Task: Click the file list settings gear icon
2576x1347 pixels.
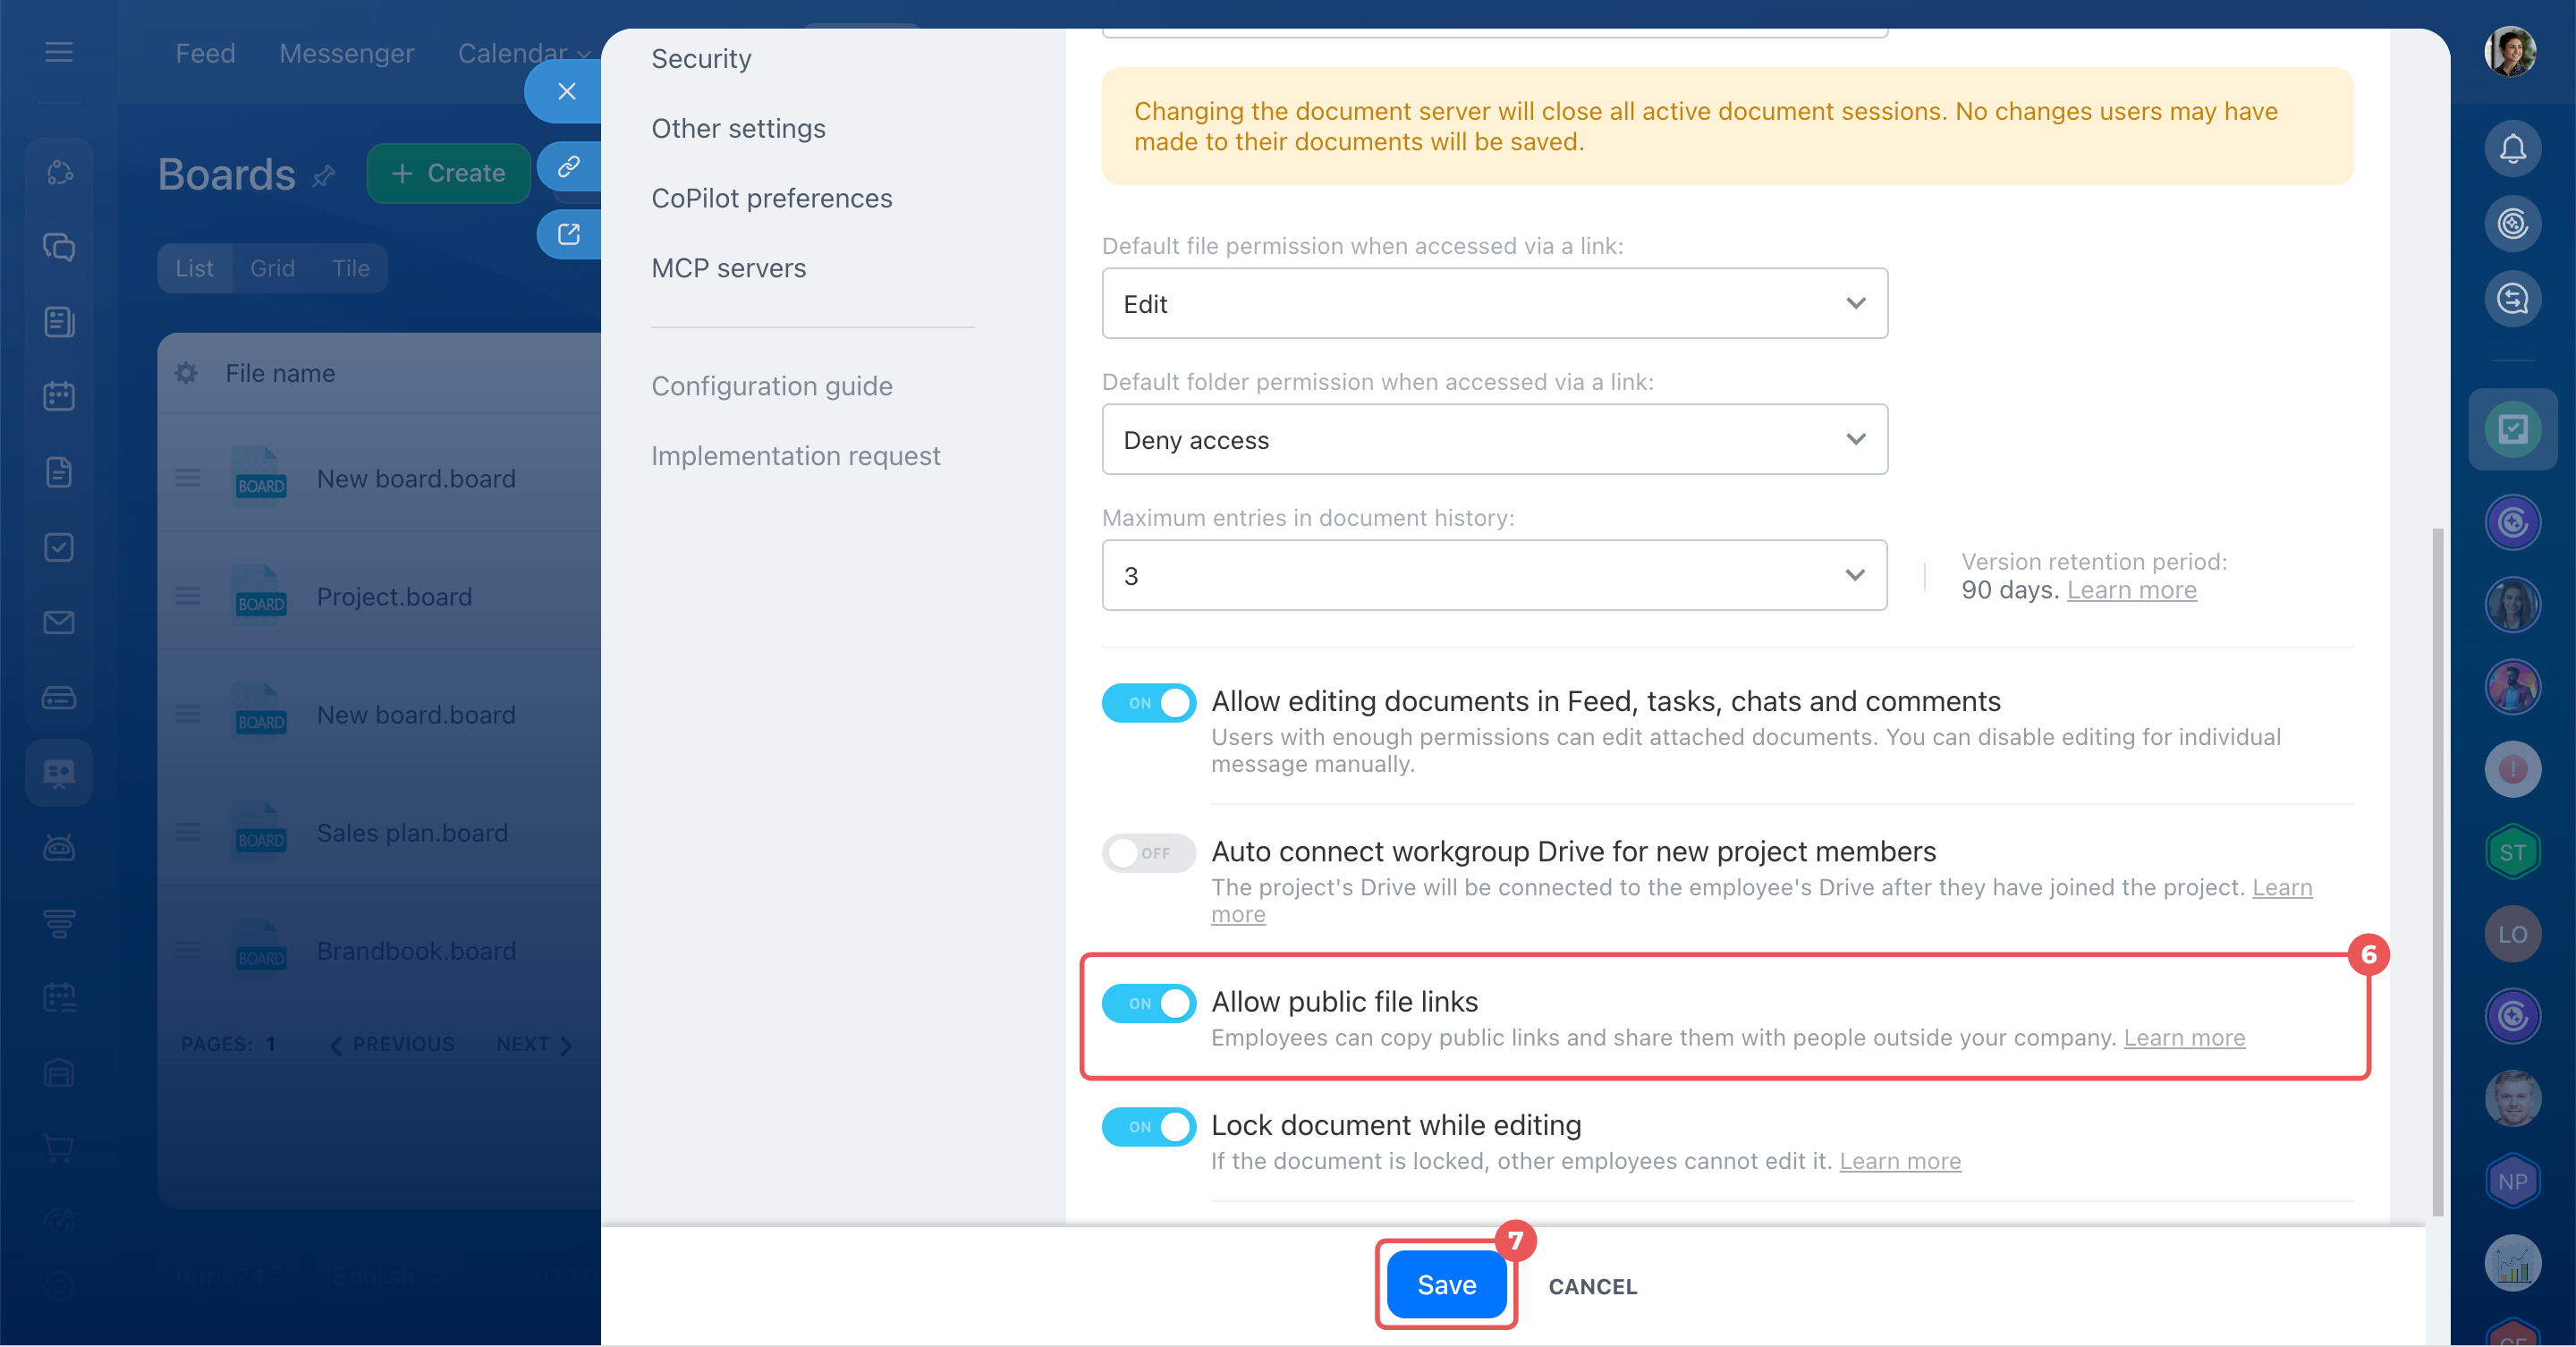Action: click(186, 373)
